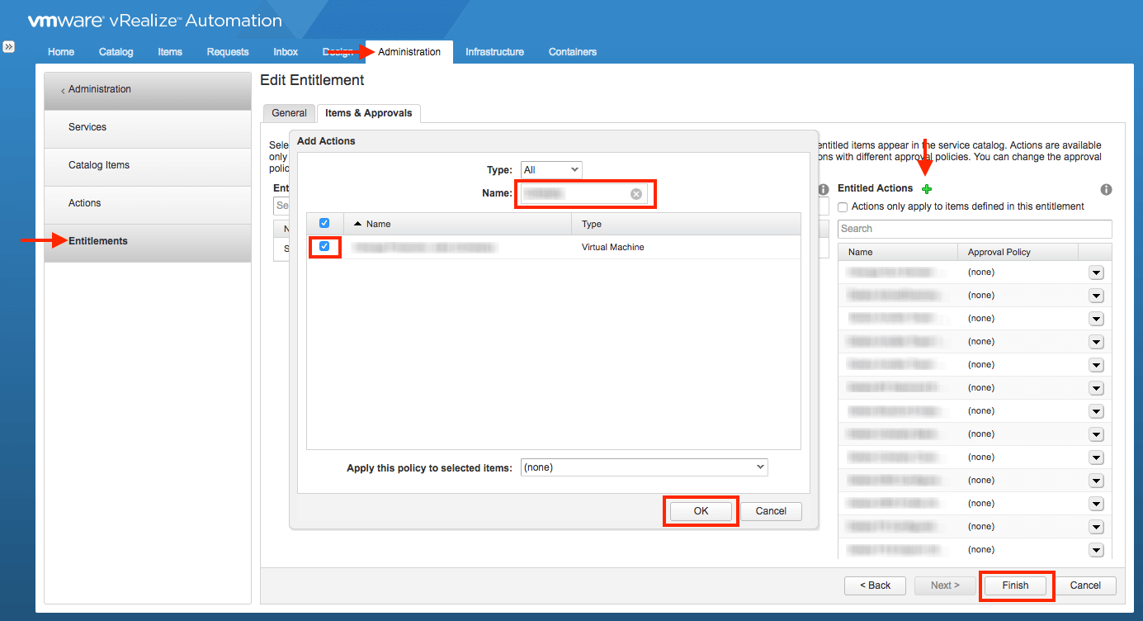
Task: Select Catalog Items in the sidebar
Action: [99, 165]
